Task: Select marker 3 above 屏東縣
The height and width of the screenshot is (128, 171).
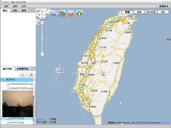Action: pos(89,101)
